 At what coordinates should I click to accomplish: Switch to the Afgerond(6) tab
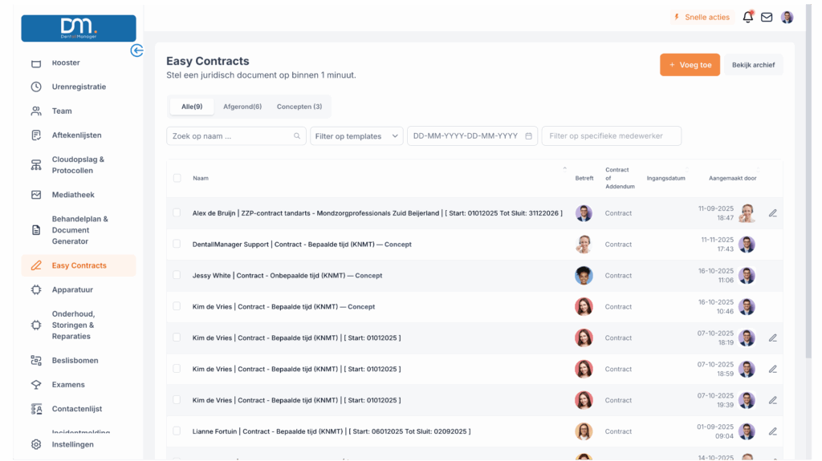[242, 107]
